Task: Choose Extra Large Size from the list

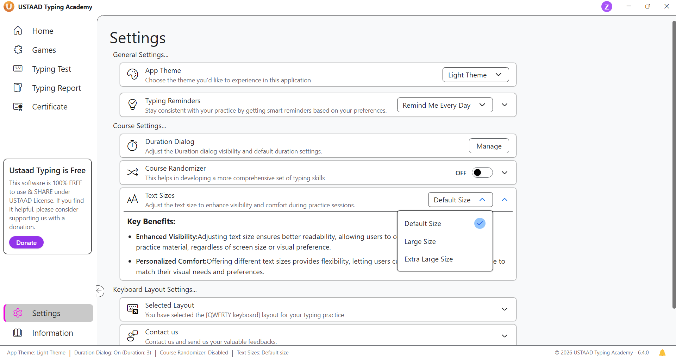Action: click(428, 259)
